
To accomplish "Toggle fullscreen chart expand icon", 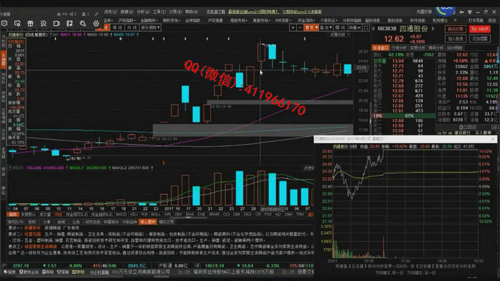I will tap(366, 28).
